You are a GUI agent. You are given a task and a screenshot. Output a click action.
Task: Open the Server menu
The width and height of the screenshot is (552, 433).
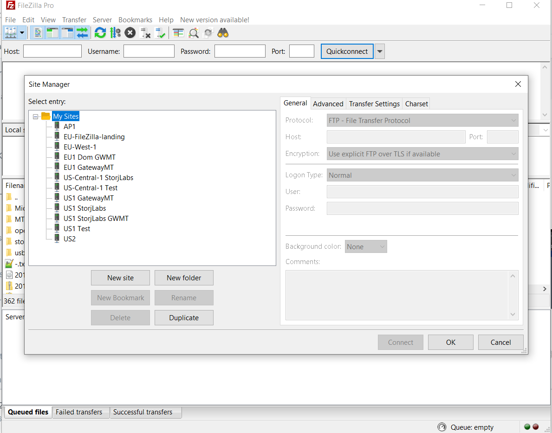[x=102, y=19]
